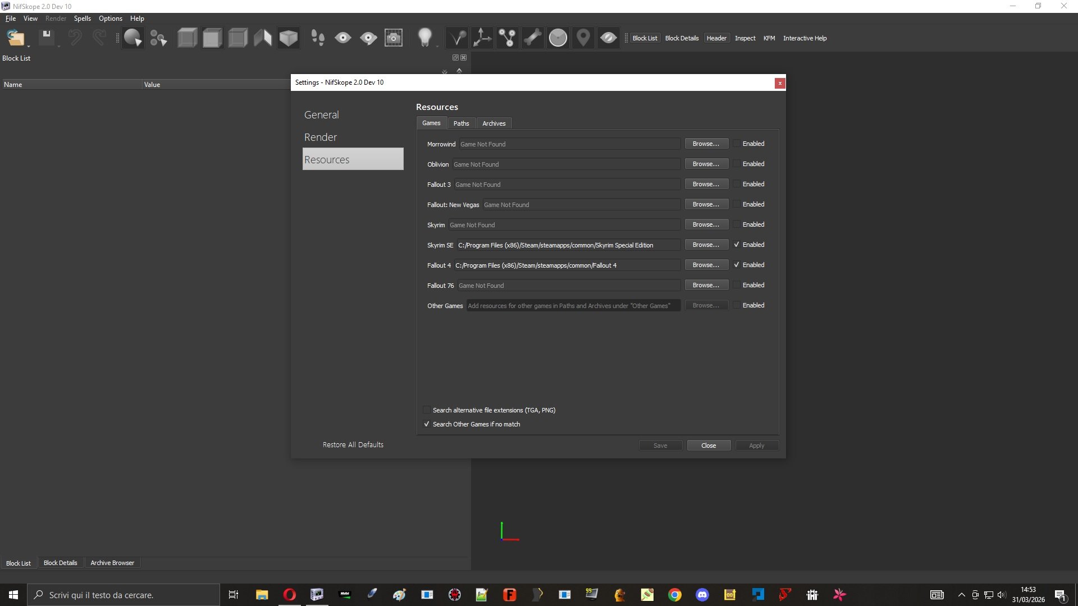1078x606 pixels.
Task: Enable the Oblivion game checkbox
Action: (x=737, y=164)
